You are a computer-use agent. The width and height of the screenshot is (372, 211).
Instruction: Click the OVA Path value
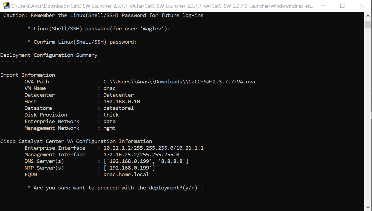pos(179,82)
